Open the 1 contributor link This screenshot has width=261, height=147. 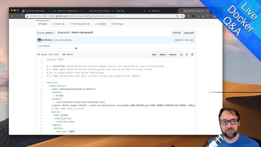pyautogui.click(x=44, y=46)
